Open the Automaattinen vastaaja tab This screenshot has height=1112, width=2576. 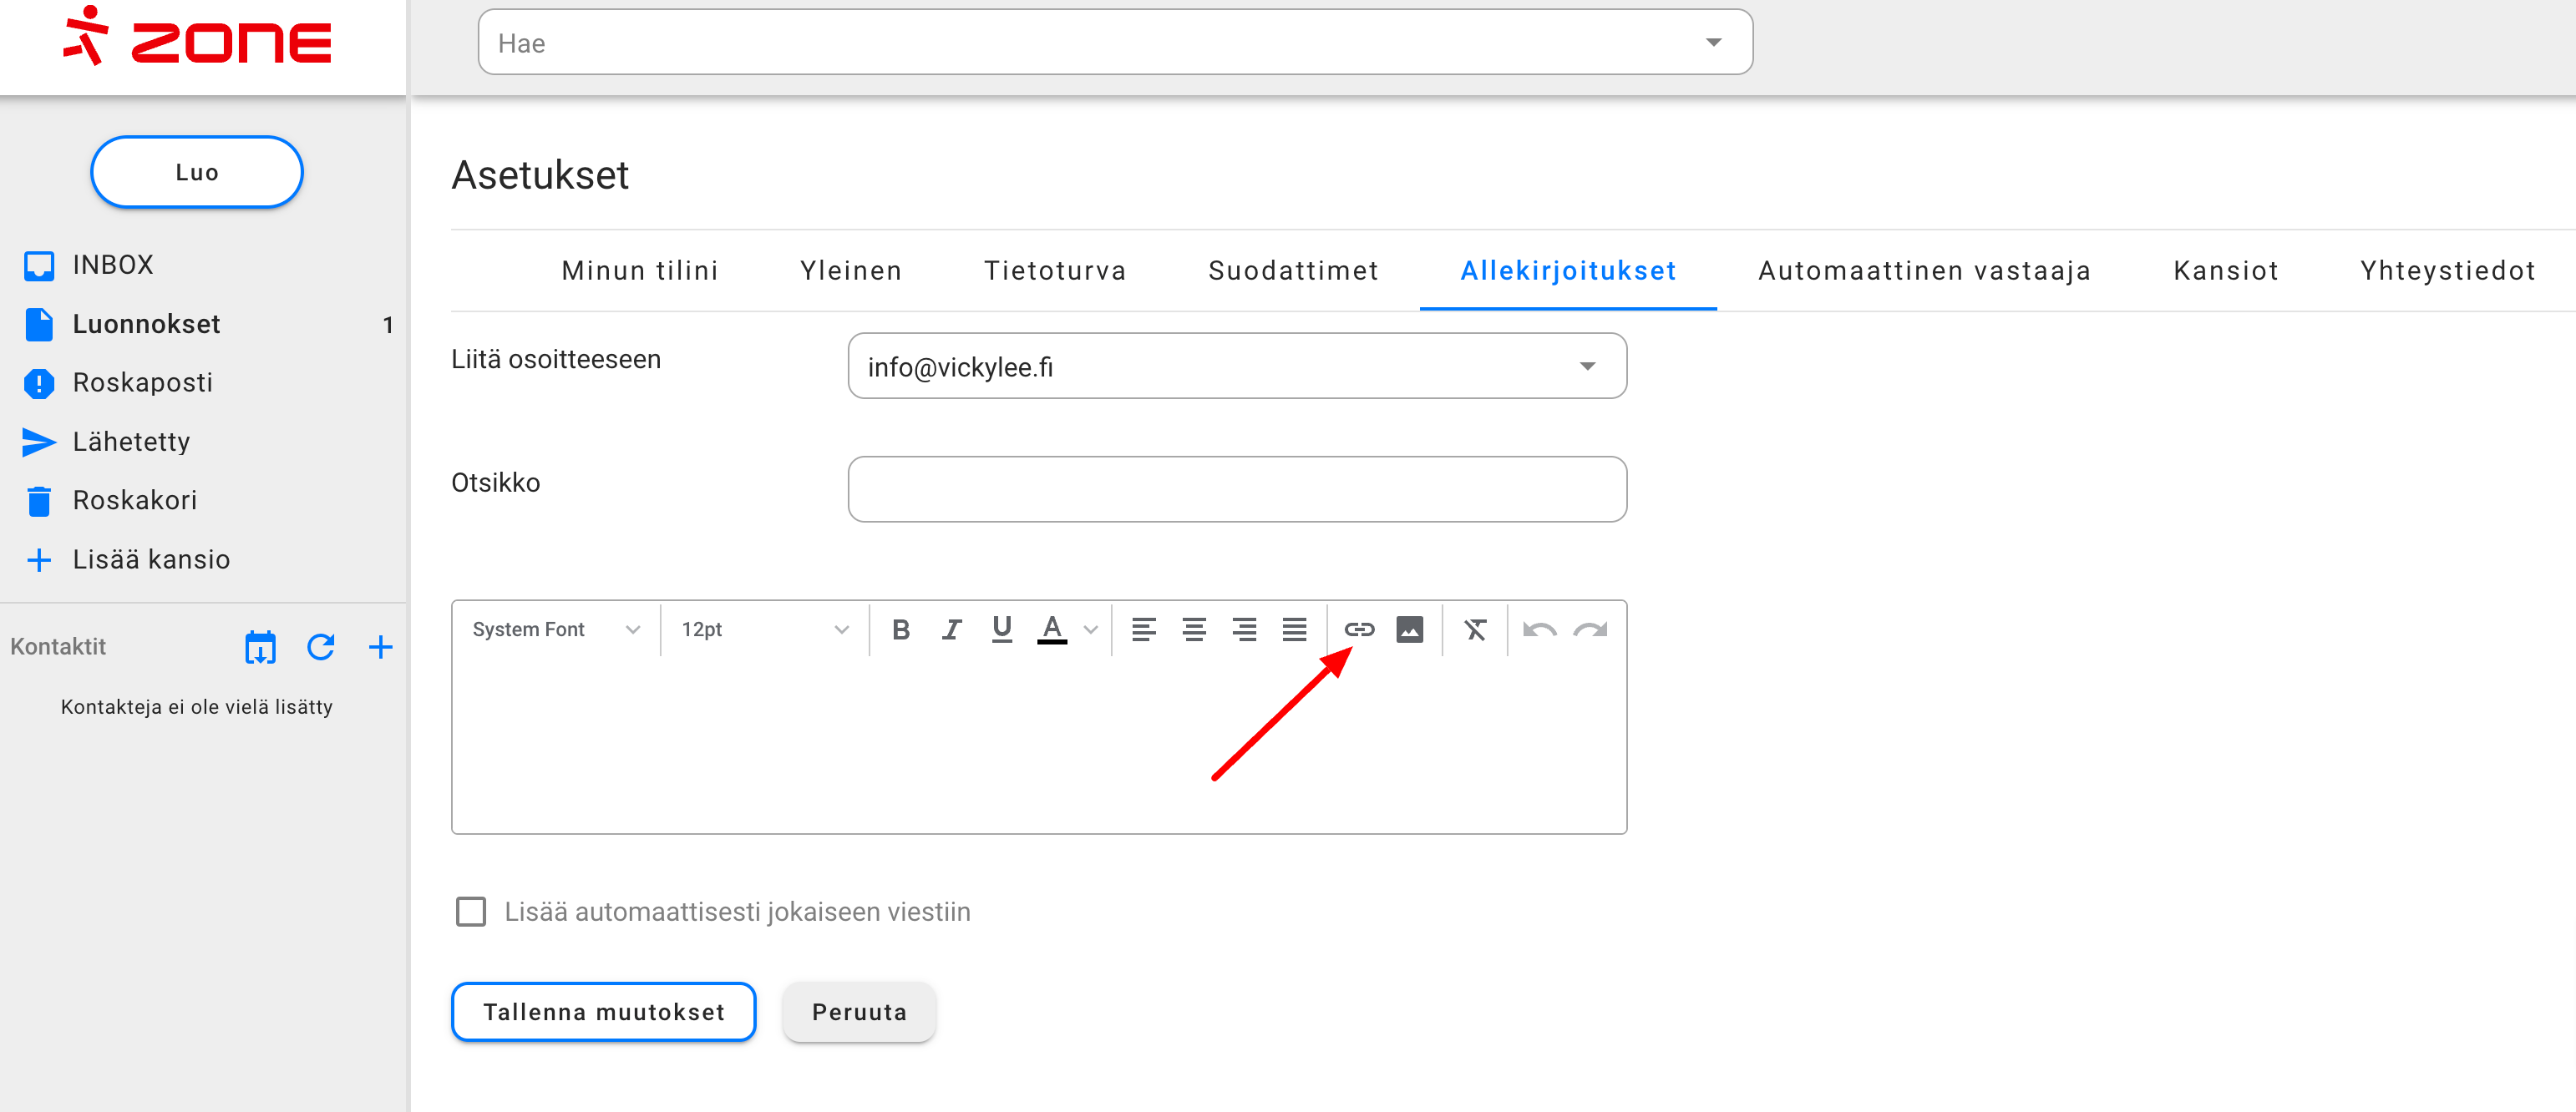point(1924,270)
